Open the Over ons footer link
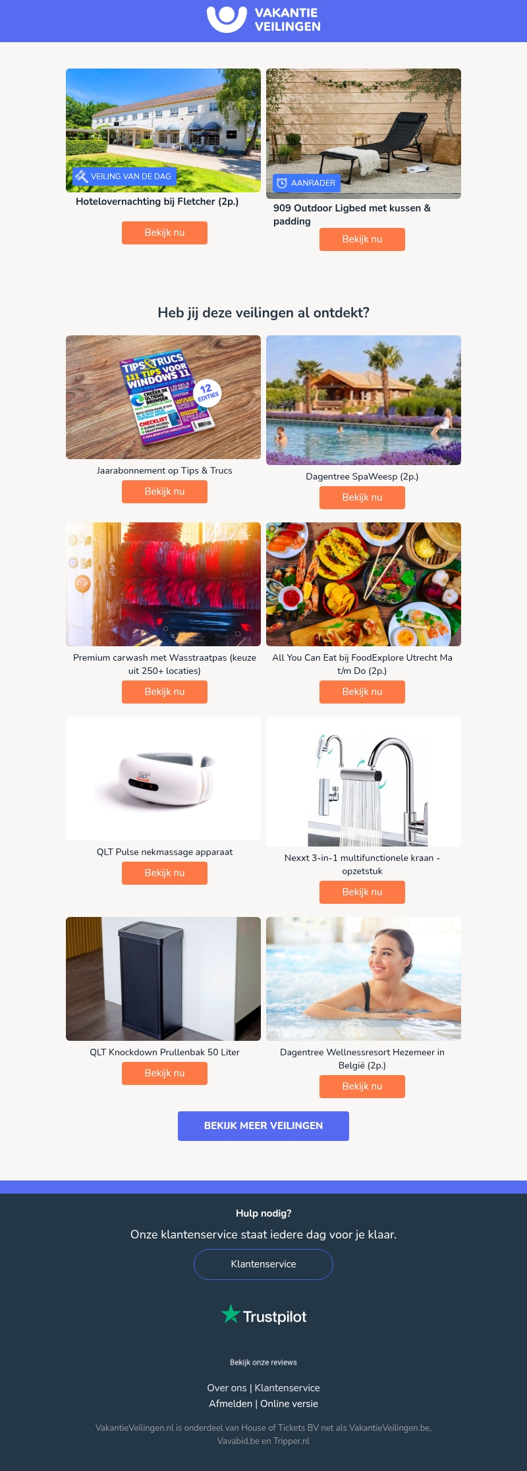This screenshot has height=1471, width=527. click(227, 1388)
